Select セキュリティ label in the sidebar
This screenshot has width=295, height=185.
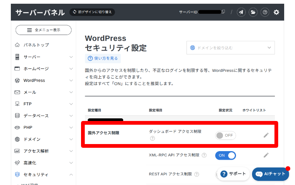pos(36,175)
